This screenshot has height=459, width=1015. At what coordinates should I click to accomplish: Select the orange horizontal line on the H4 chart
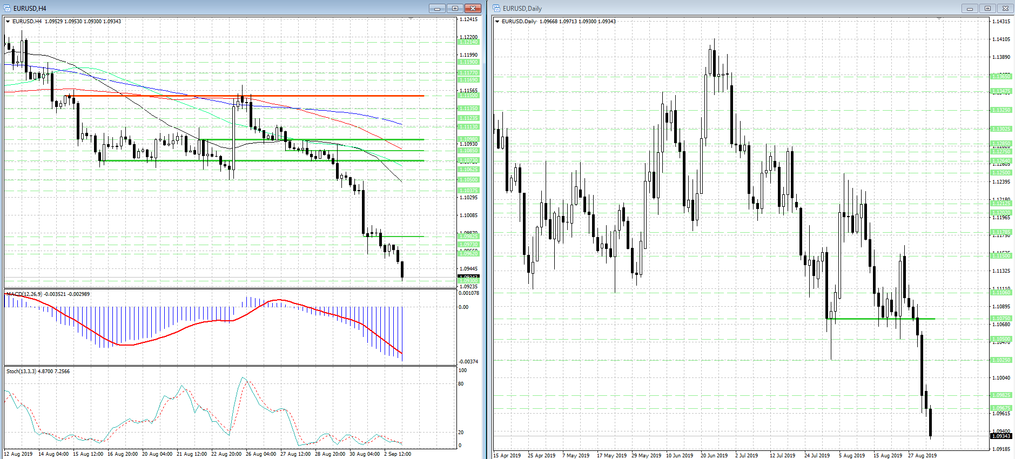click(x=246, y=96)
